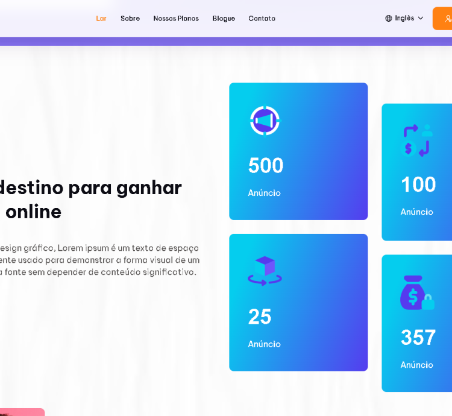Select the 500 statistic number

tap(266, 165)
